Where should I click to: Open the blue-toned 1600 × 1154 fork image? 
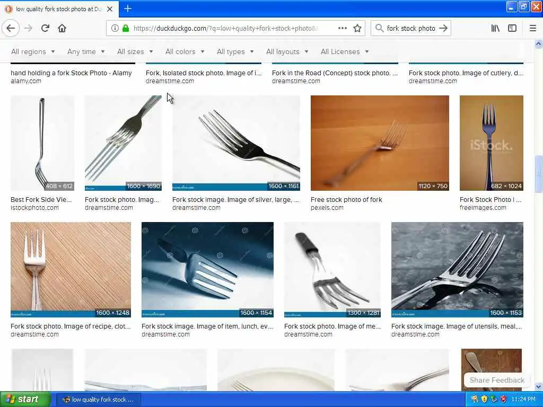[x=207, y=270]
